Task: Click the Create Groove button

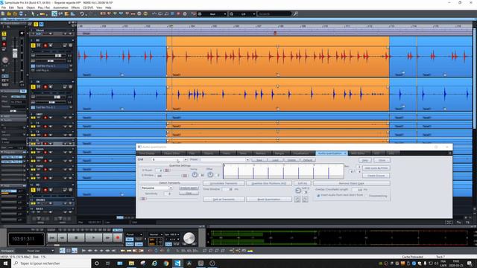Action: pos(376,176)
